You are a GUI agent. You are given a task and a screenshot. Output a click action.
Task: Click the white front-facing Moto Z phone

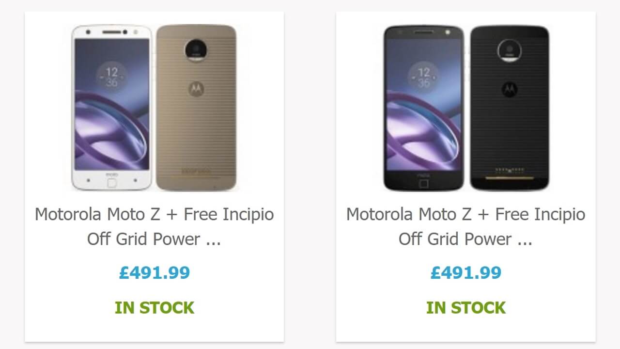coord(112,108)
